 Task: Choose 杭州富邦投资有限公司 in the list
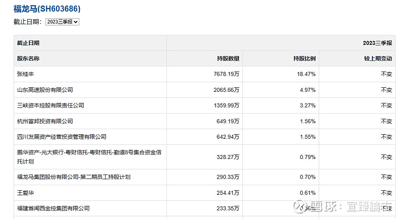point(45,121)
